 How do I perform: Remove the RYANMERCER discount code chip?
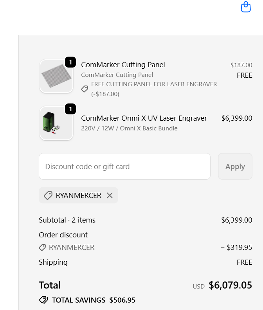[110, 196]
